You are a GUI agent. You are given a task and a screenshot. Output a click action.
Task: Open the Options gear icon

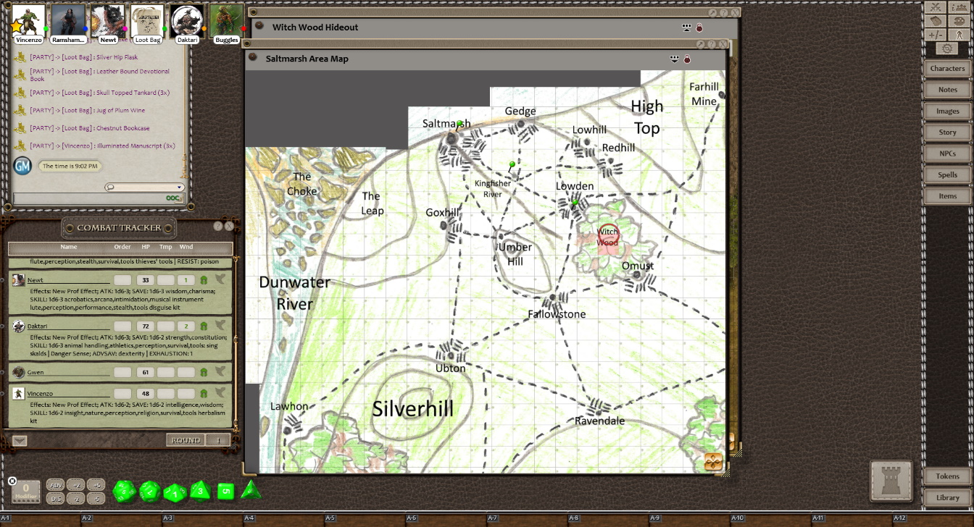[x=946, y=49]
